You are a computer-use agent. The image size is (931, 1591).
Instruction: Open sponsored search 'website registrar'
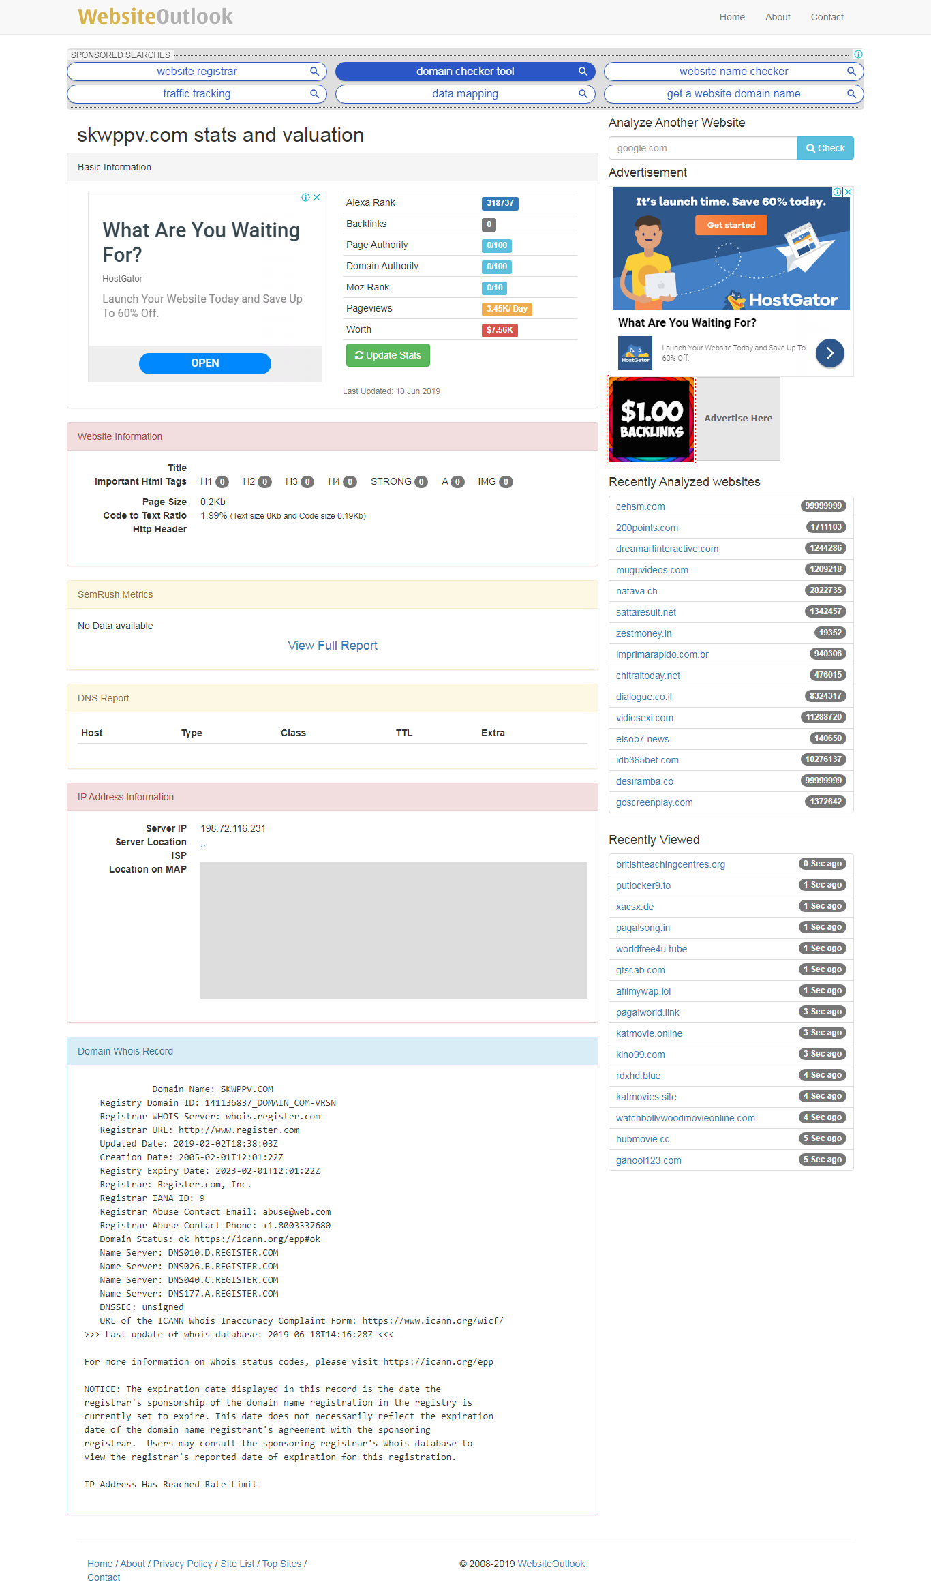tap(197, 72)
